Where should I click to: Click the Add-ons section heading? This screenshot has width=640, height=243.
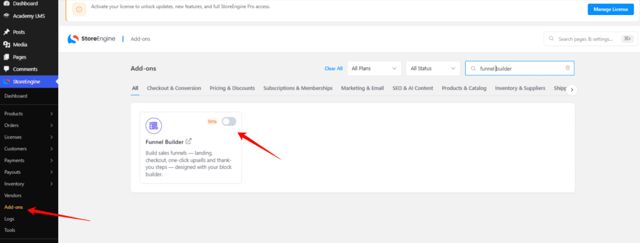point(143,69)
